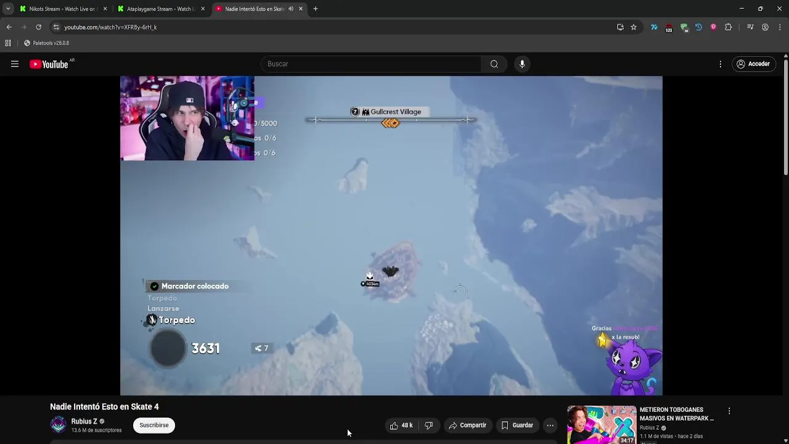Viewport: 789px width, 444px height.
Task: Bookmark this page with the star
Action: pos(634,27)
